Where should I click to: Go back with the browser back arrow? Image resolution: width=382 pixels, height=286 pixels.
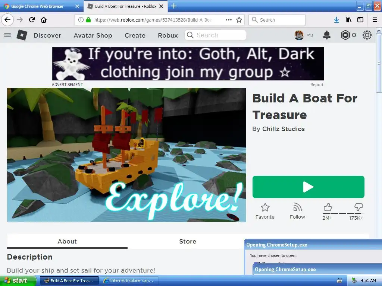coord(7,20)
